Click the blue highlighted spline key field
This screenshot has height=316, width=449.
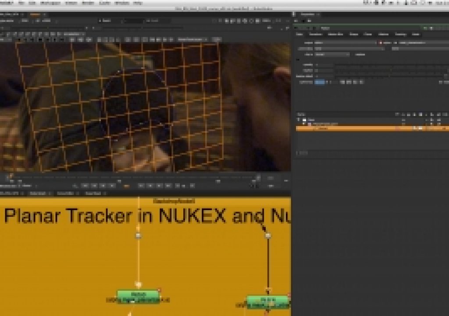pyautogui.click(x=320, y=82)
